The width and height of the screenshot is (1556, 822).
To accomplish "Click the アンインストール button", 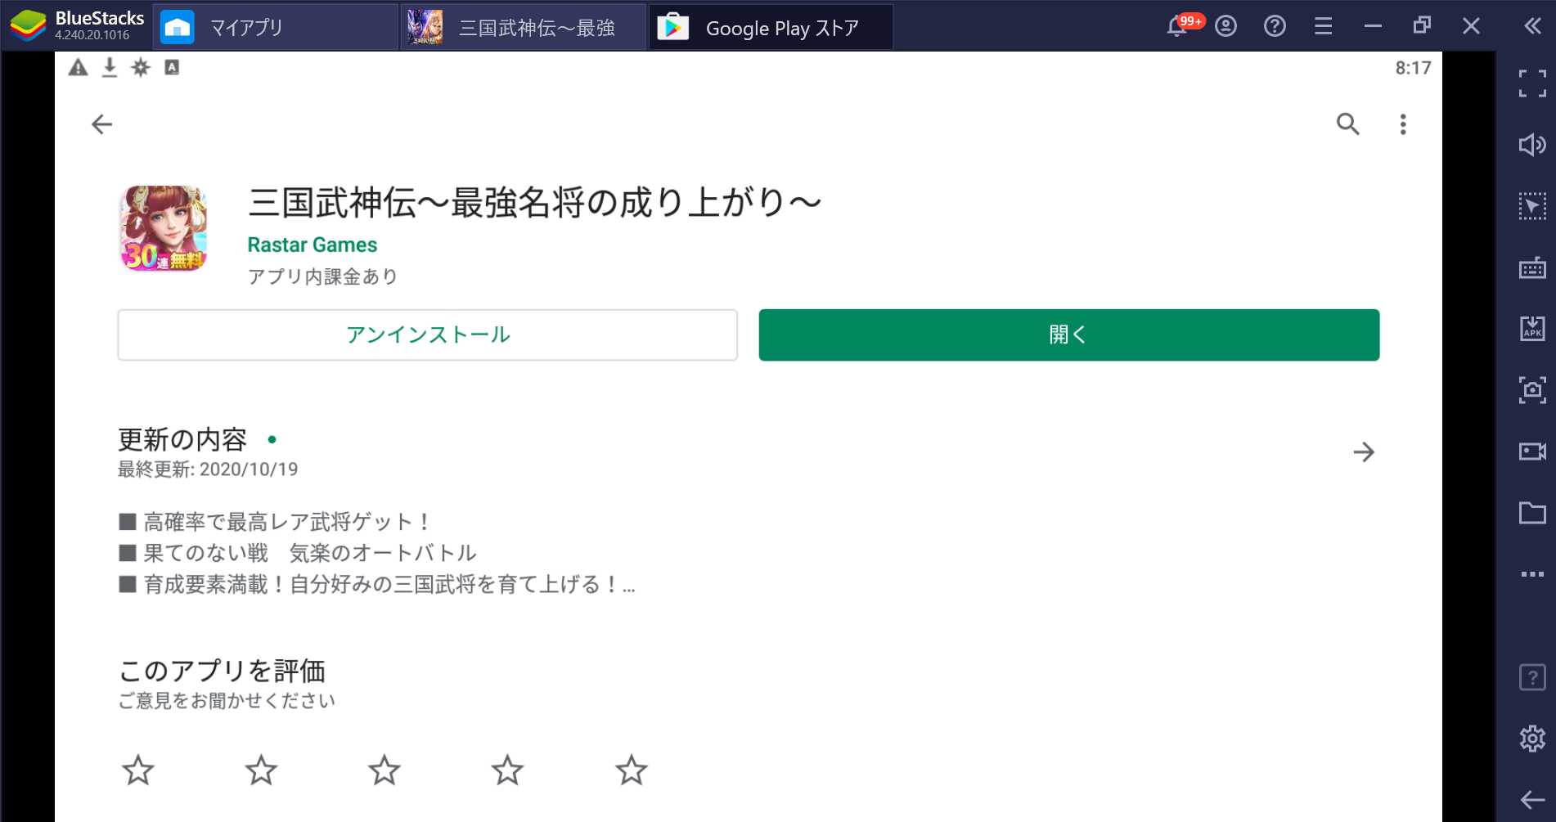I will pyautogui.click(x=428, y=335).
